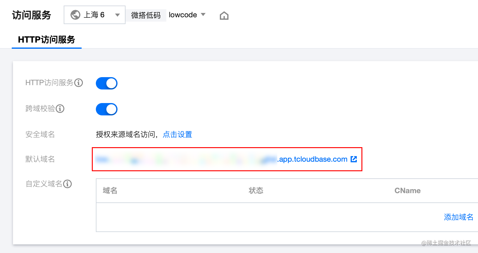The image size is (478, 253).
Task: Click info icon next to 自定义域名 label
Action: [67, 184]
